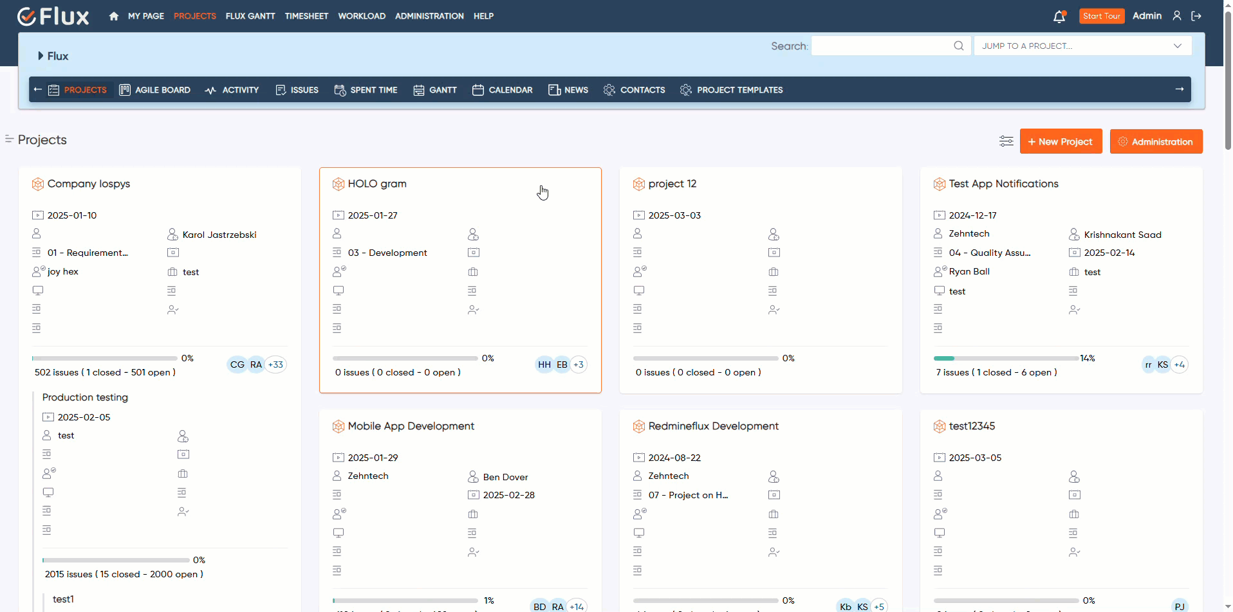Show +5 more members on Redmineflux Development

pyautogui.click(x=879, y=606)
